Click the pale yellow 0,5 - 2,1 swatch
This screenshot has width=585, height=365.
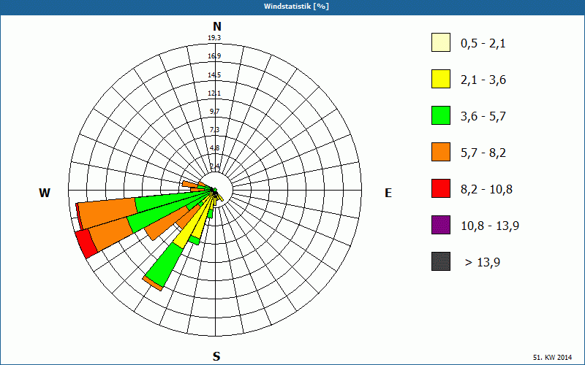point(441,42)
